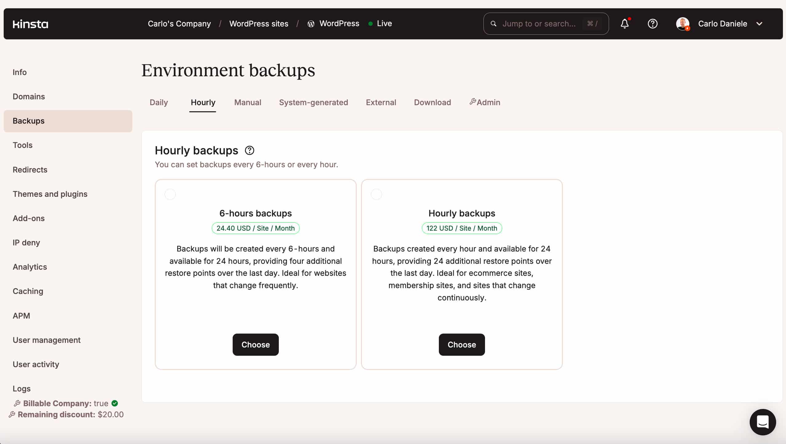Click the WordPress icon in the breadcrumb

(311, 24)
